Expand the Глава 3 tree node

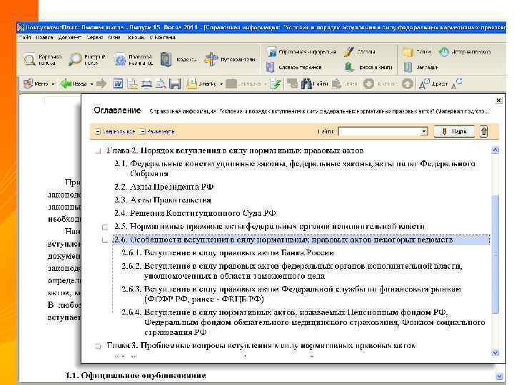[97, 346]
